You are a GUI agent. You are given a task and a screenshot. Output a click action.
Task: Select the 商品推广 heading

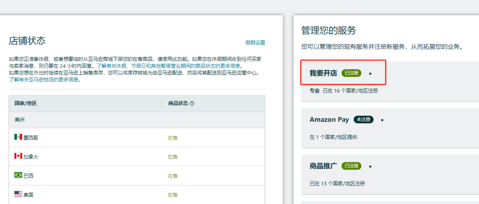click(x=323, y=166)
